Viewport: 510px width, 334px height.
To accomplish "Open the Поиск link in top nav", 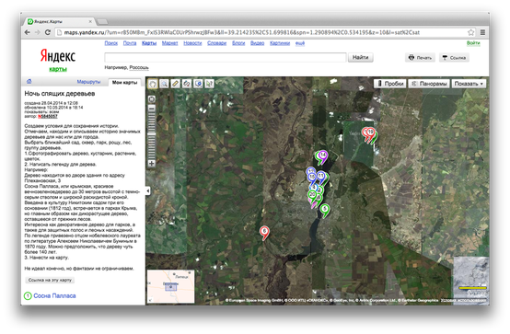I will 110,43.
